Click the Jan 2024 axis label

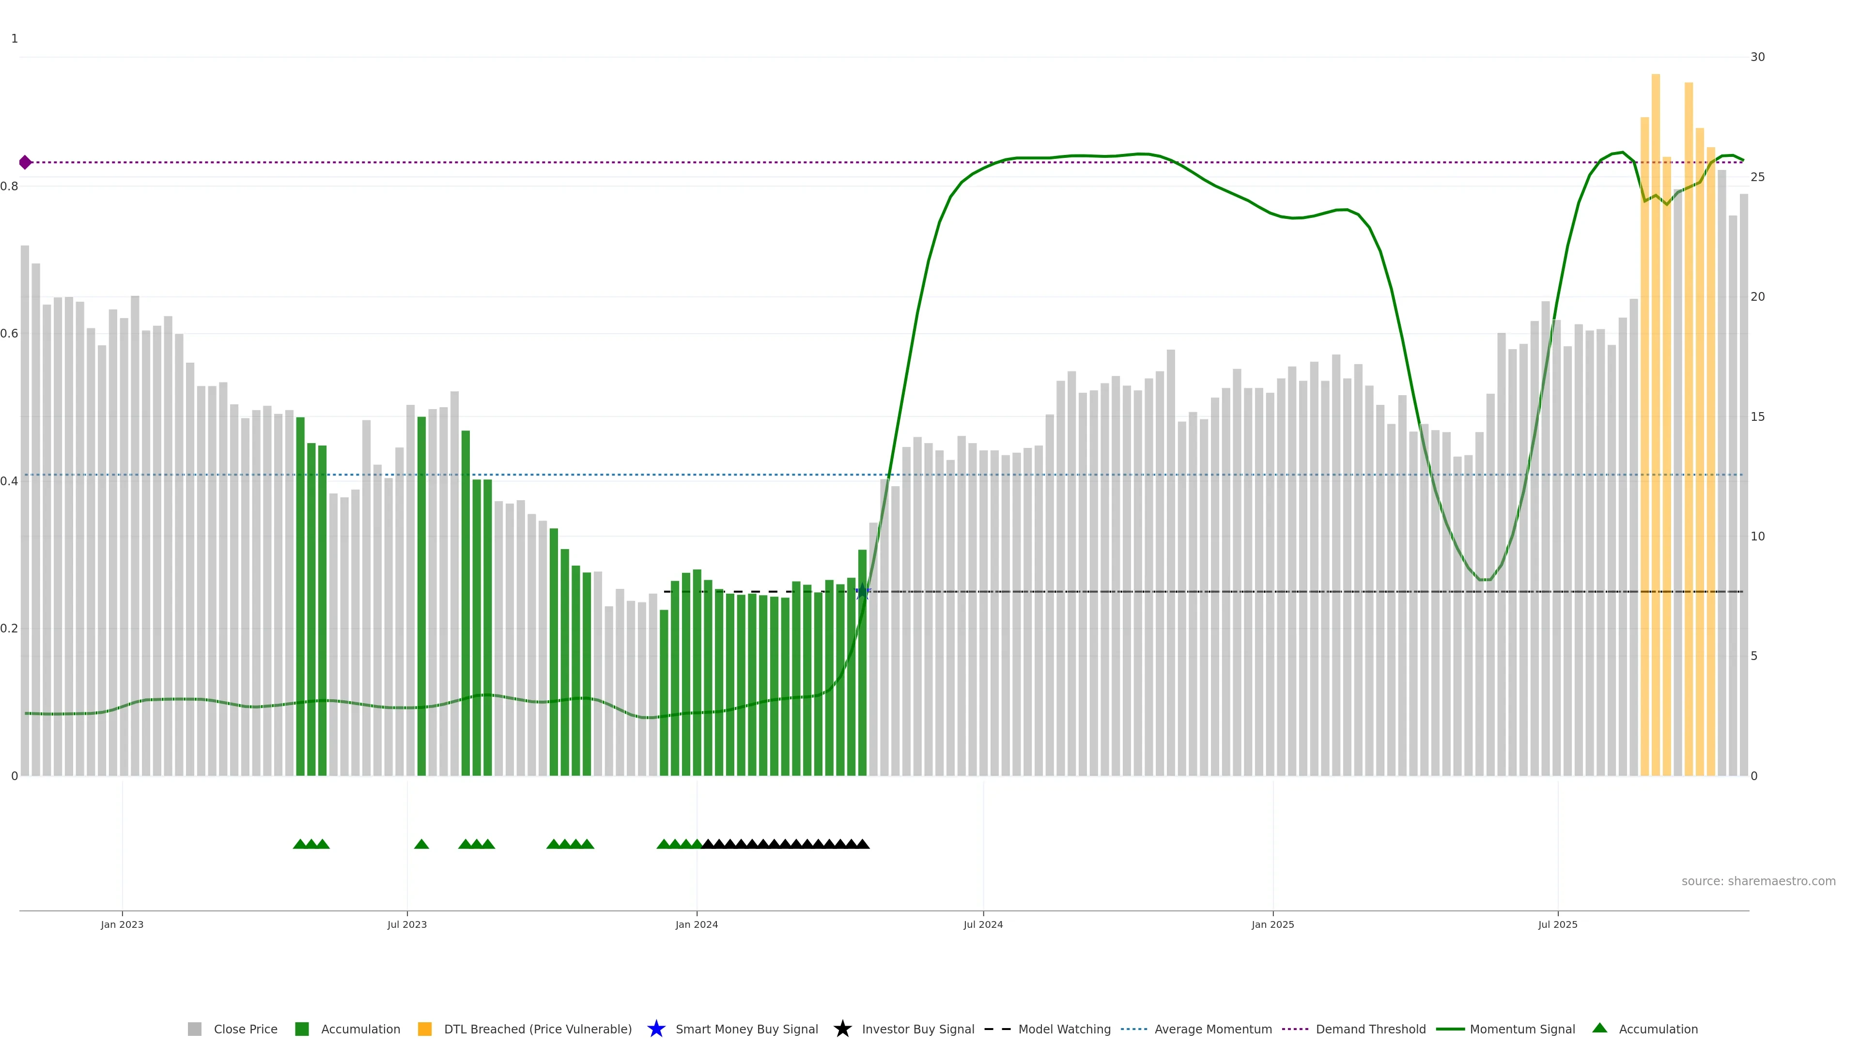(x=696, y=925)
